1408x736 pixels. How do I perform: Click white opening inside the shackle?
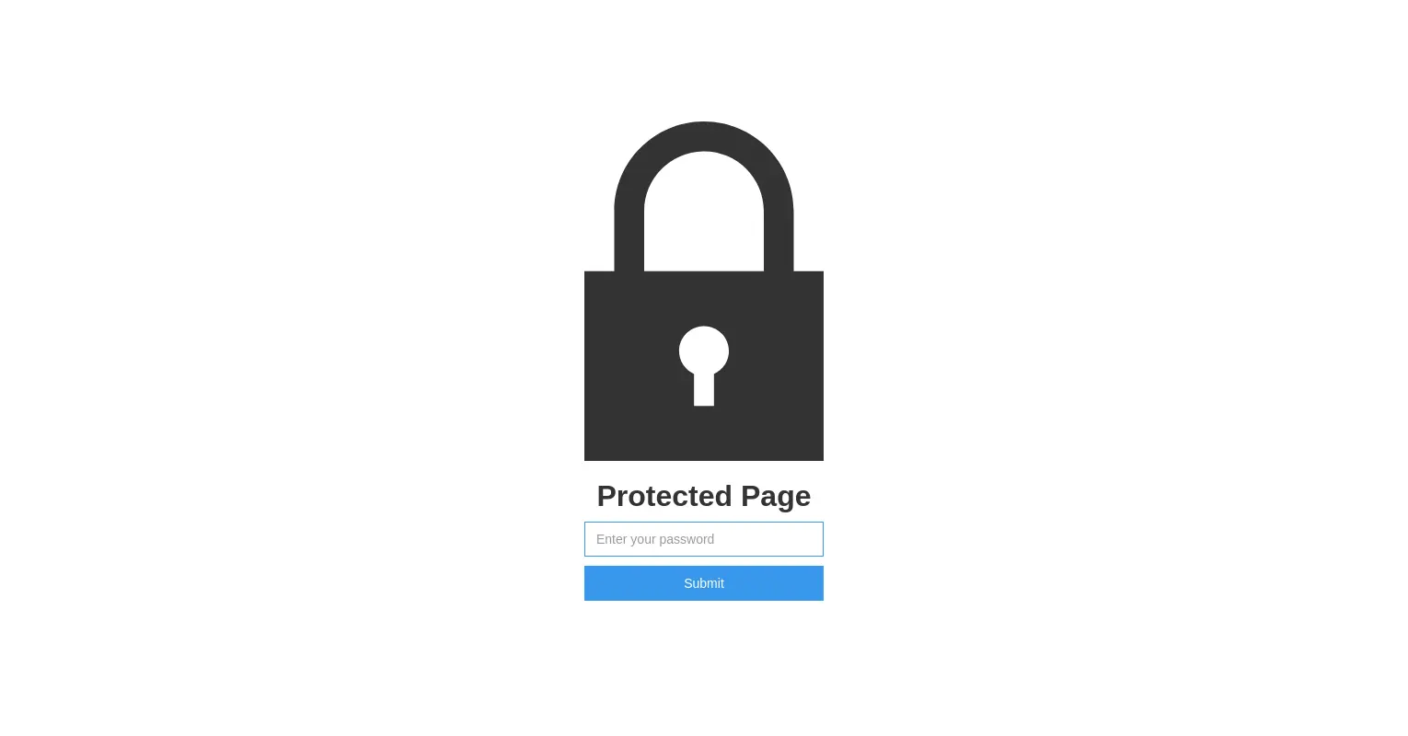[704, 216]
